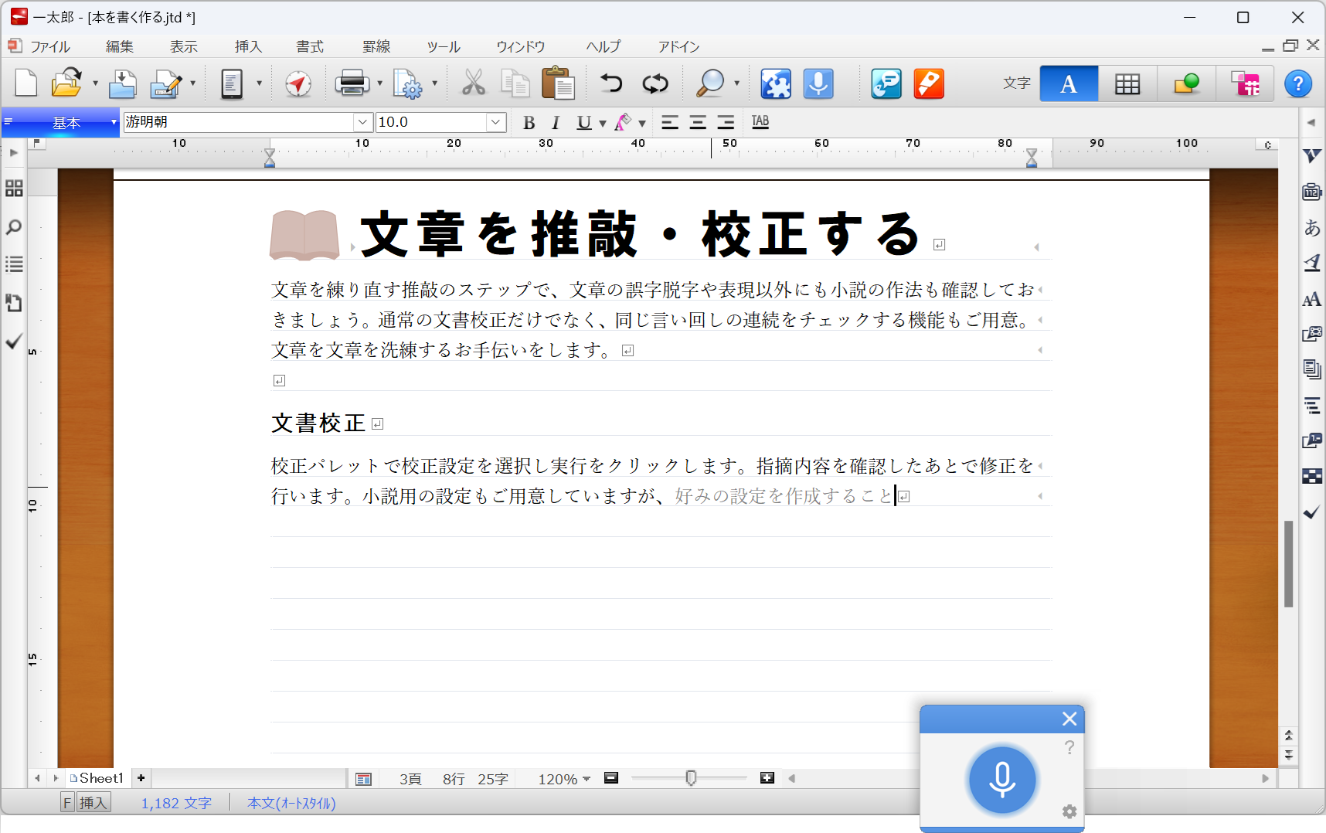
Task: Toggle insert mode indicator 挿入
Action: pyautogui.click(x=93, y=803)
